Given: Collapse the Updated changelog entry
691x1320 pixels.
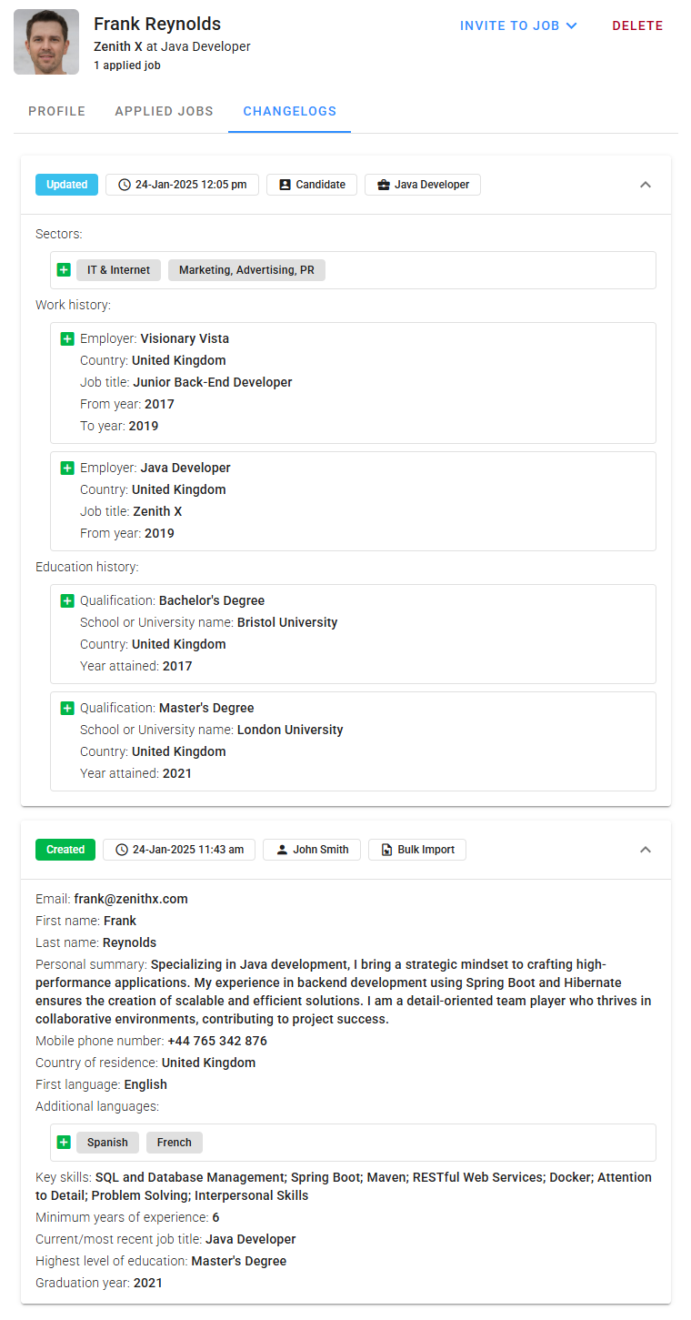Looking at the screenshot, I should click(646, 185).
